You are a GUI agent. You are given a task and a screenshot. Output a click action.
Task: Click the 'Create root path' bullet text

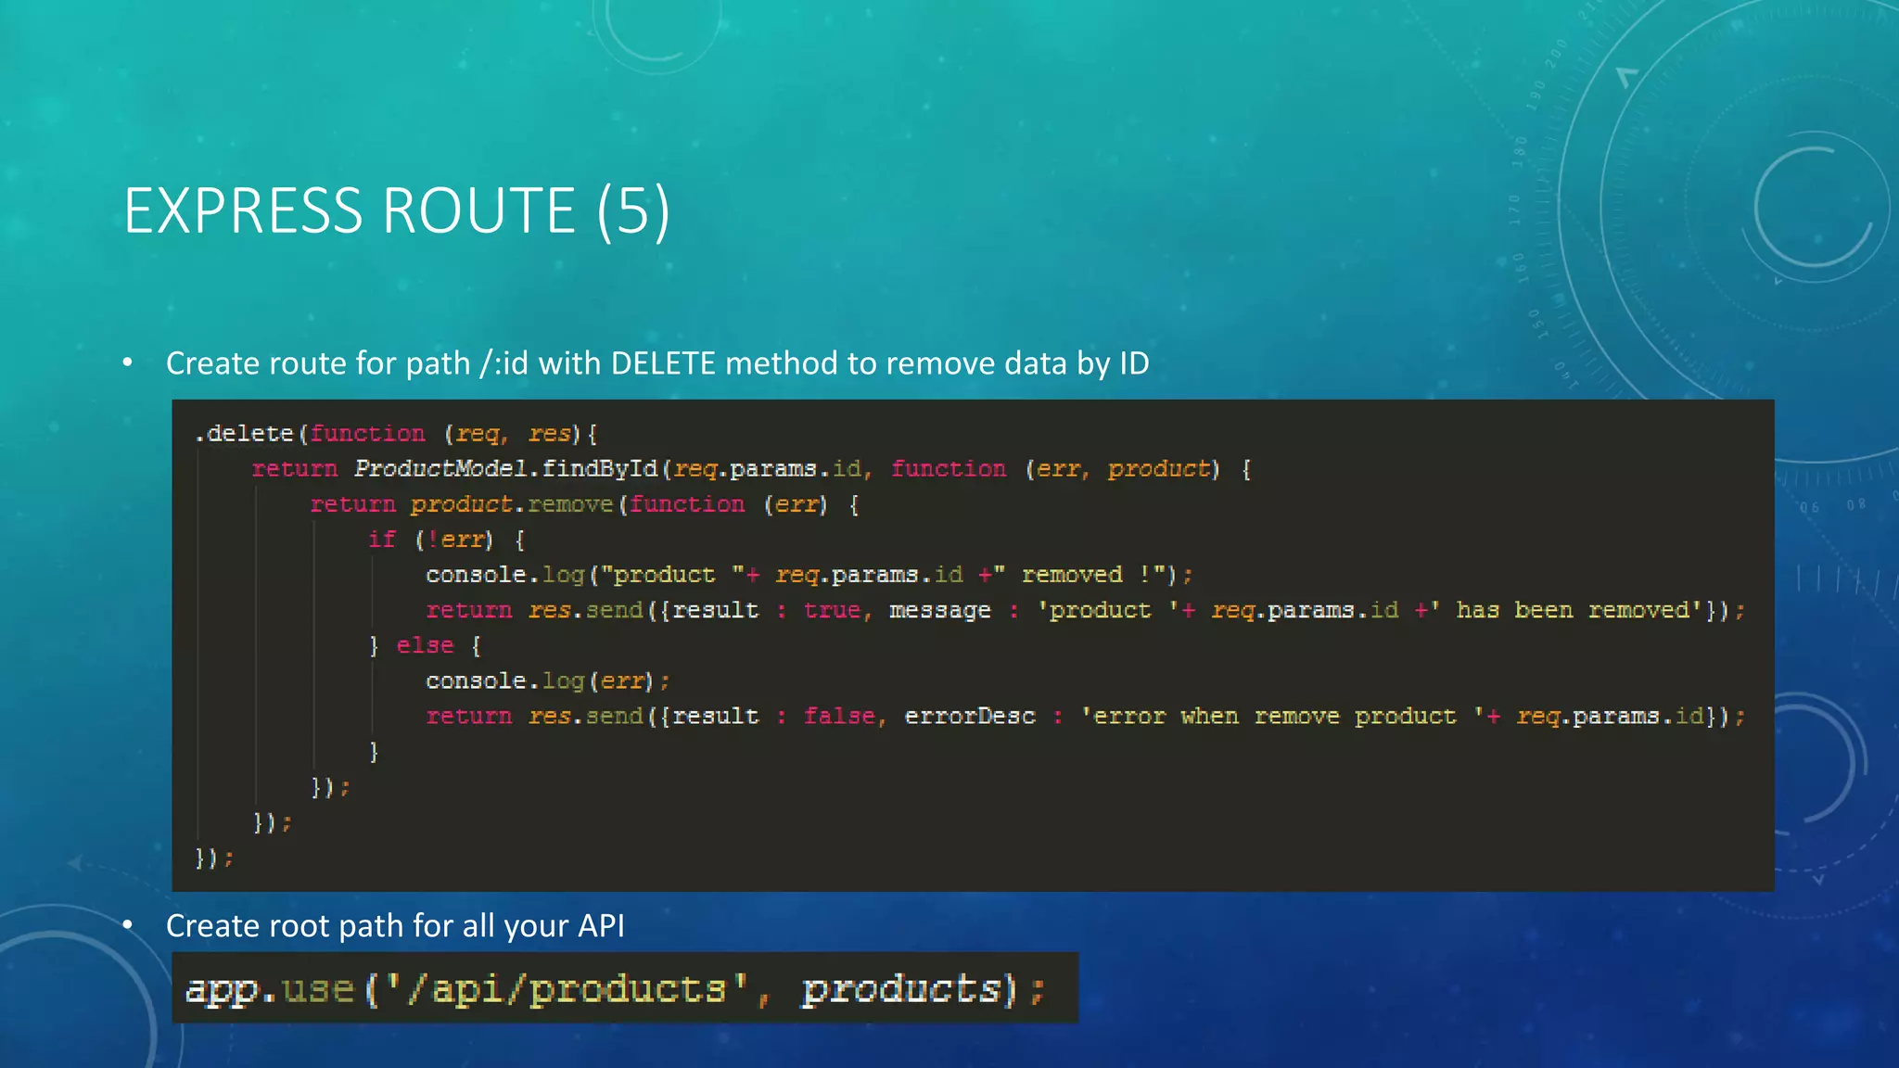395,925
